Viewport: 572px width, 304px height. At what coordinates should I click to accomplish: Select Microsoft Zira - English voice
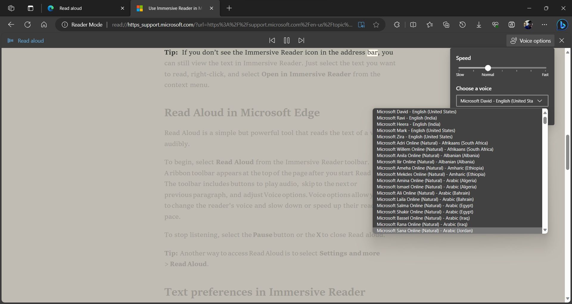pos(414,137)
